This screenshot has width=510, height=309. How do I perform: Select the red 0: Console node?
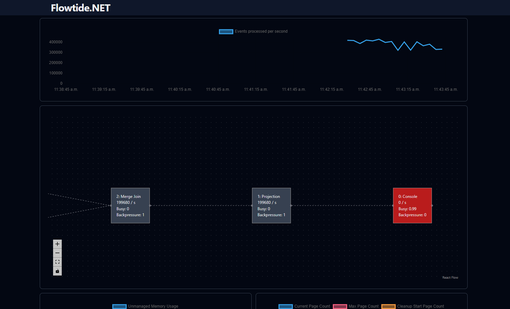413,206
